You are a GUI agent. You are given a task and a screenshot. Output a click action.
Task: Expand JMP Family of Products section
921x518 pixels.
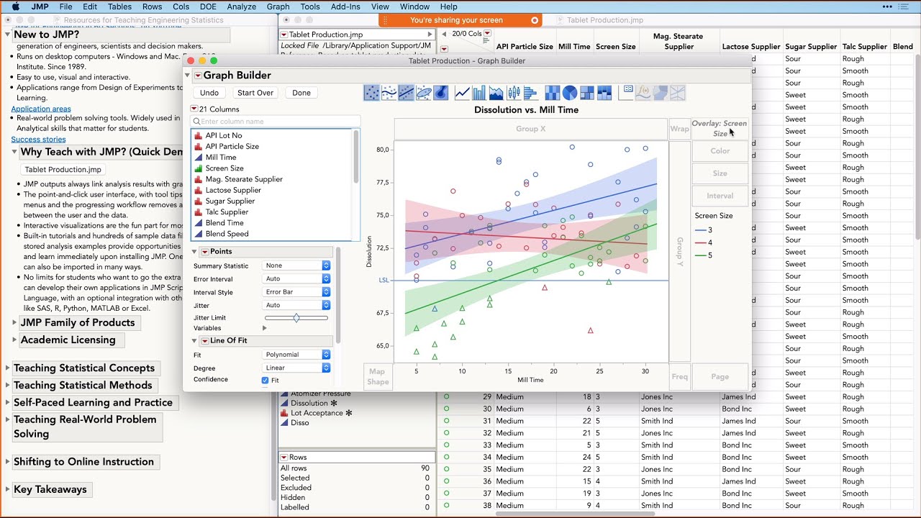tap(14, 322)
